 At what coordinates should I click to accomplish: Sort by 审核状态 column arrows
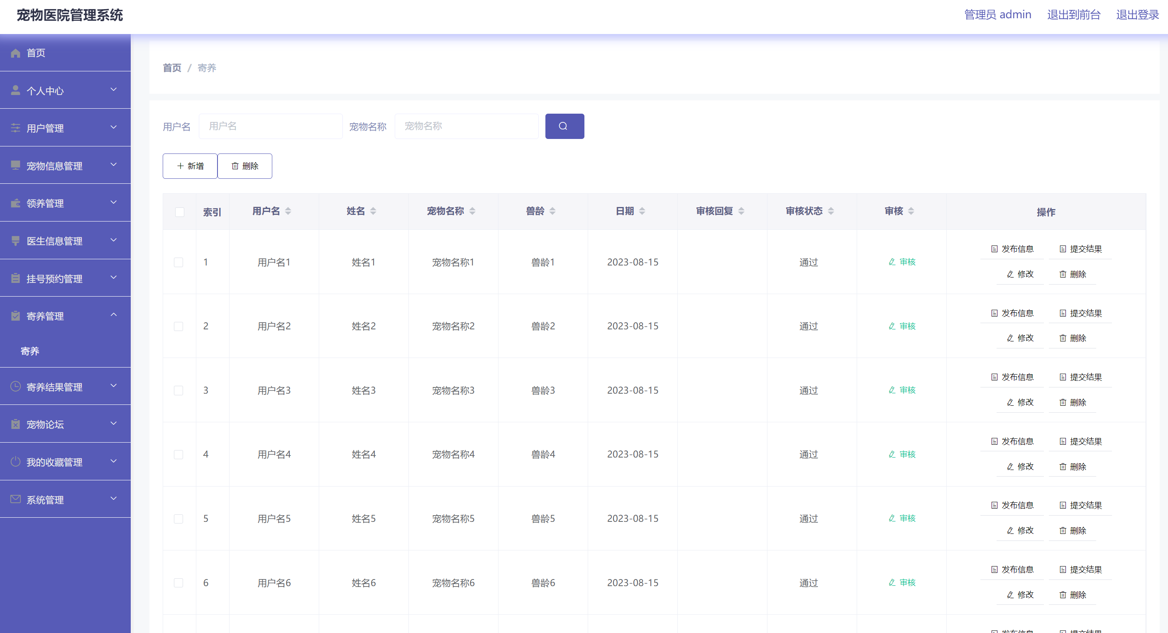(x=831, y=211)
